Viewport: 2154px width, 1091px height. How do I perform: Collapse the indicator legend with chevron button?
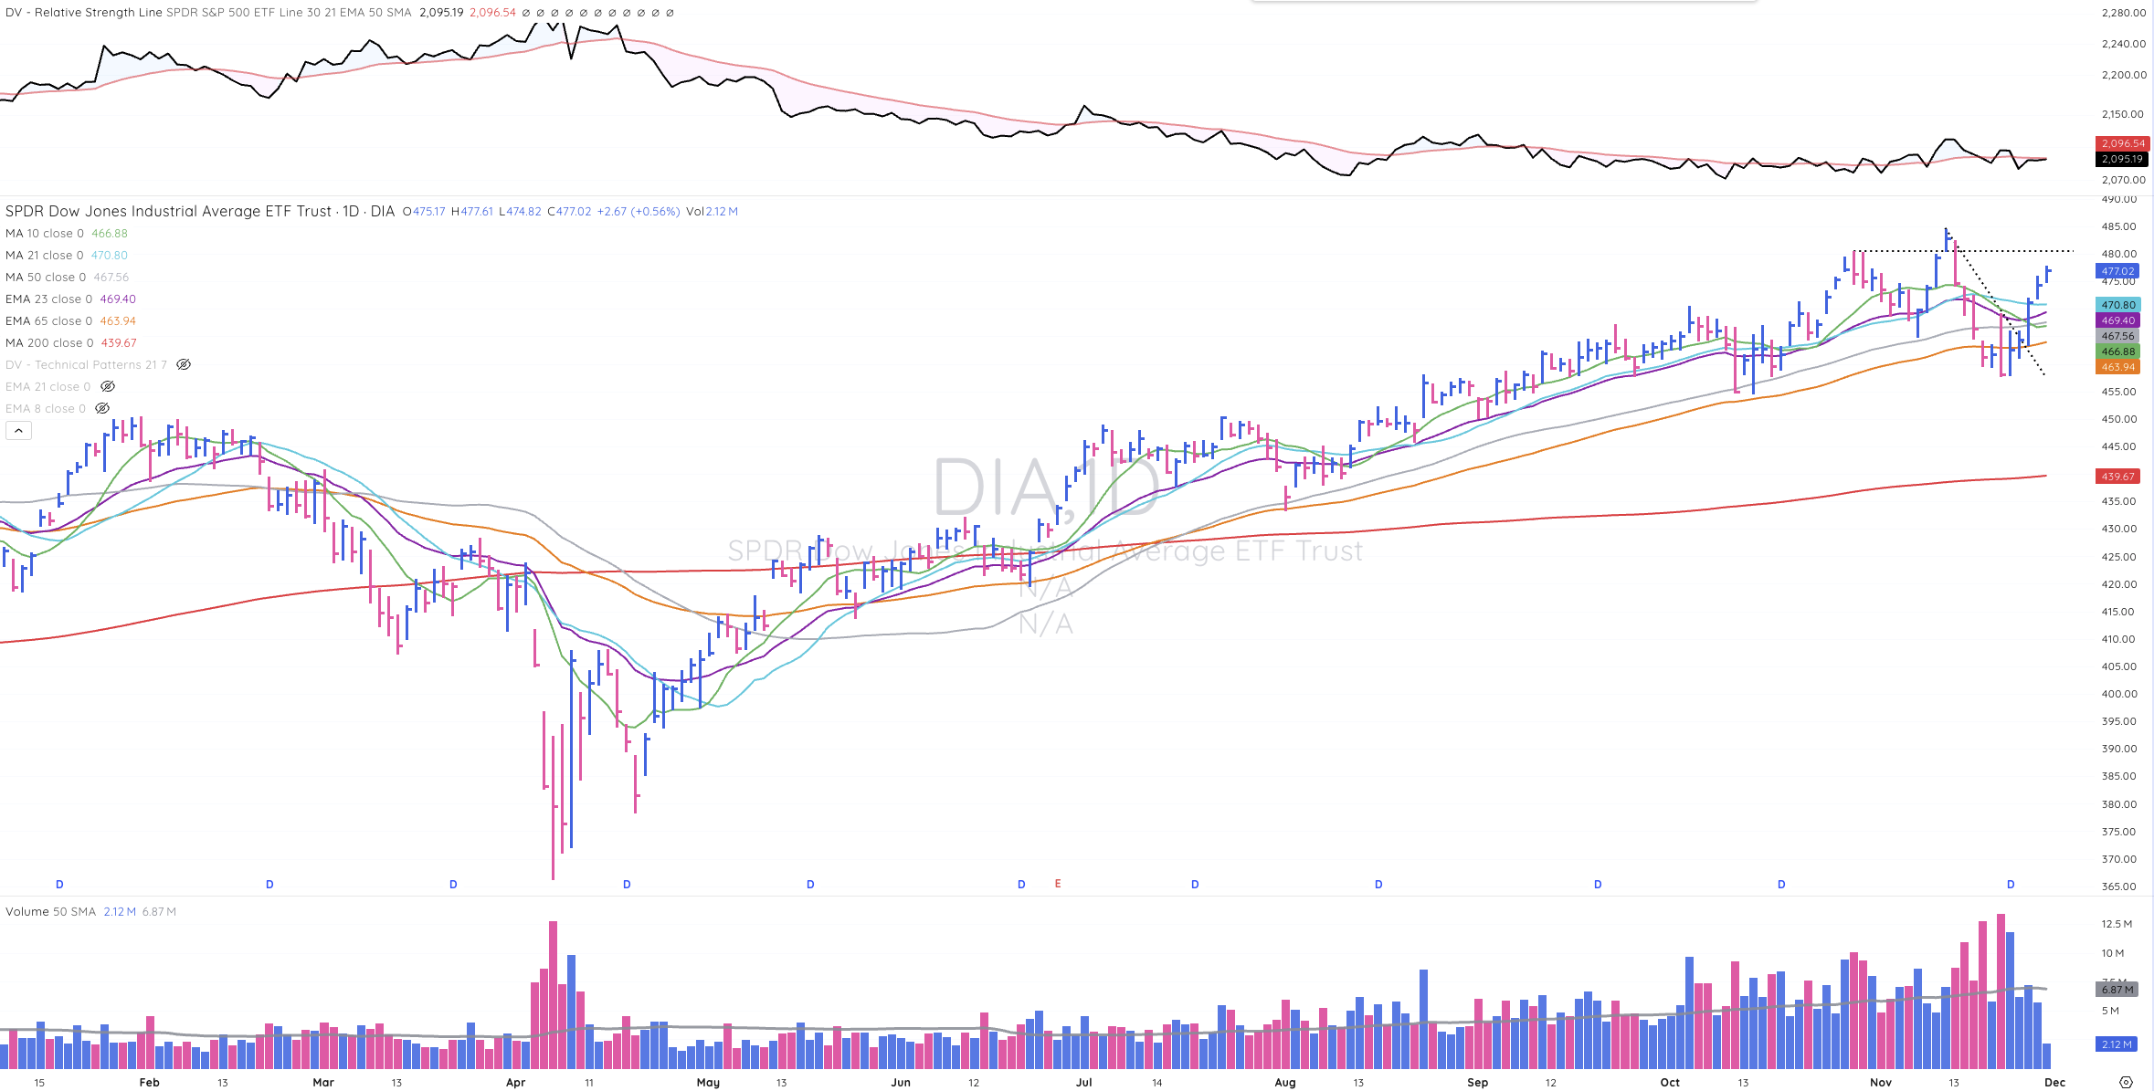click(x=18, y=431)
